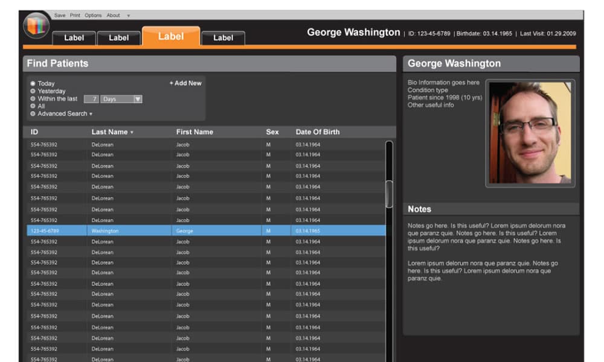Pick the All radio button
The width and height of the screenshot is (604, 362).
[33, 106]
